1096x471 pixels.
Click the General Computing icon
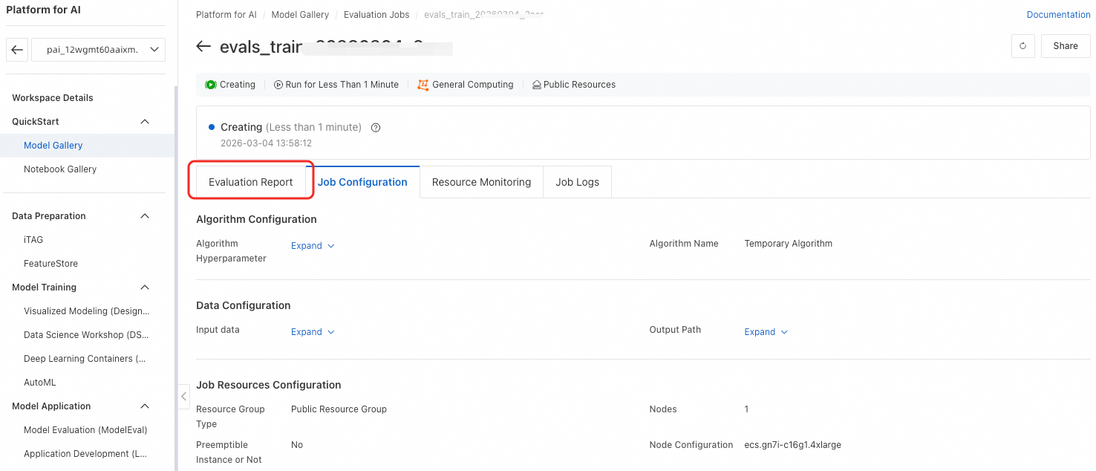click(423, 85)
